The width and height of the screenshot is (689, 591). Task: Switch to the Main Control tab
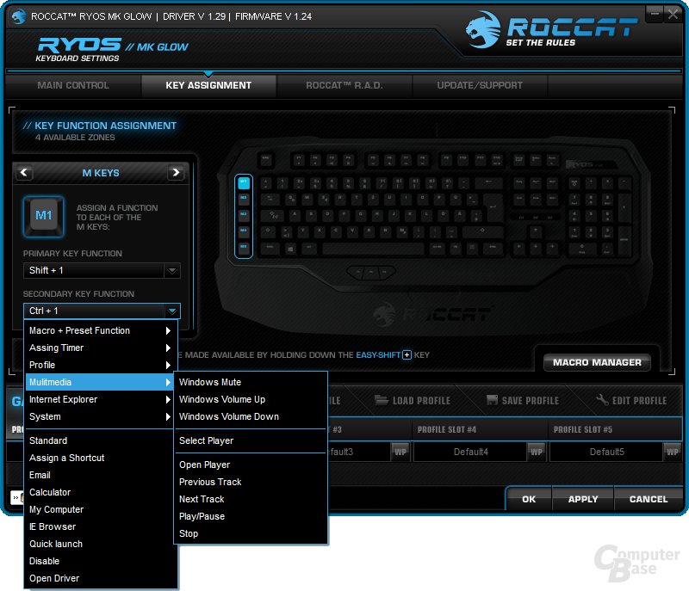[73, 85]
